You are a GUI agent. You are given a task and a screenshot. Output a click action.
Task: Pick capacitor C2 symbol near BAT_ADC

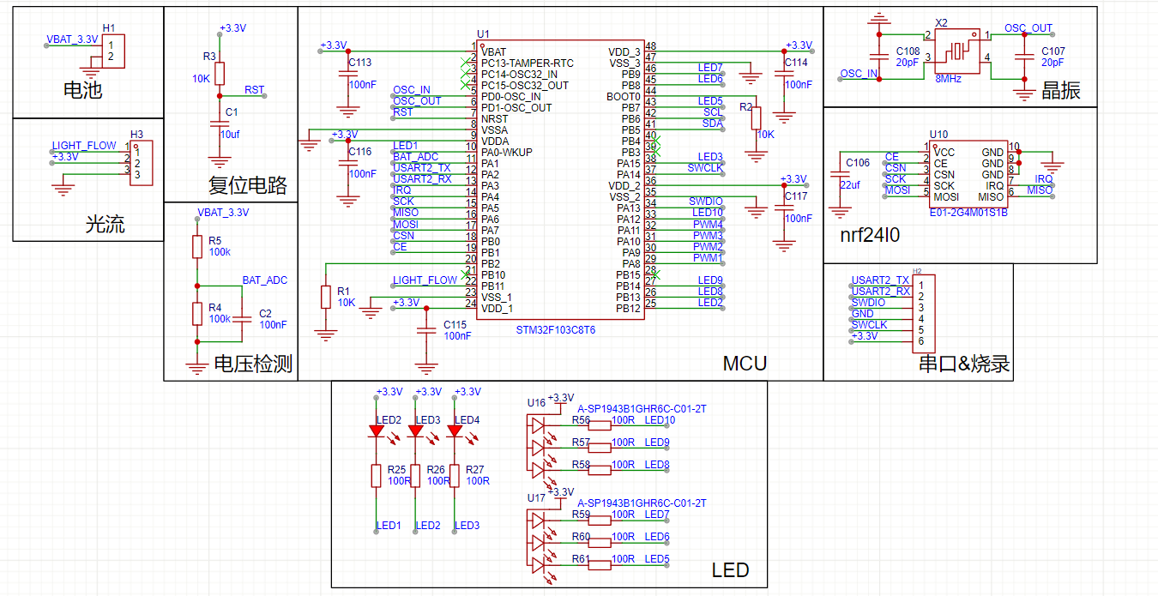[x=243, y=319]
